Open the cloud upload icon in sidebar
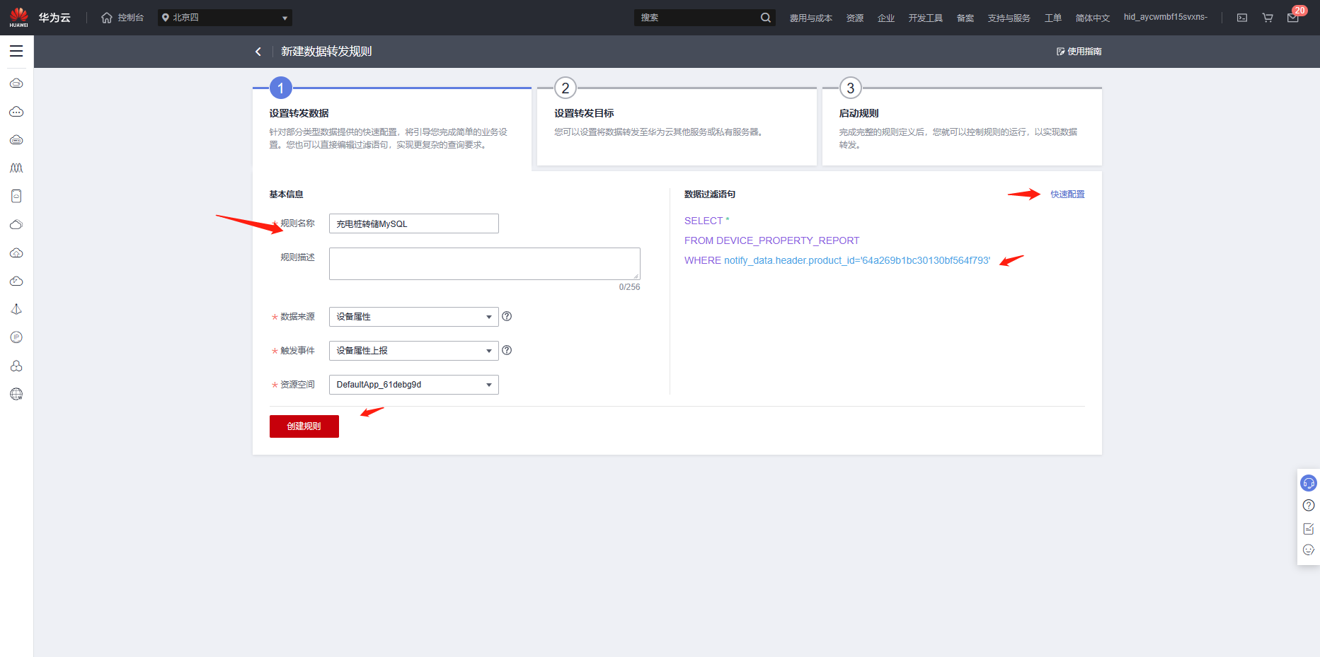1320x657 pixels. coord(16,252)
